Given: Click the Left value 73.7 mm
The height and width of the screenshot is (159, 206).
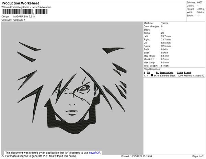Looking at the screenshot, I should pyautogui.click(x=166, y=36).
